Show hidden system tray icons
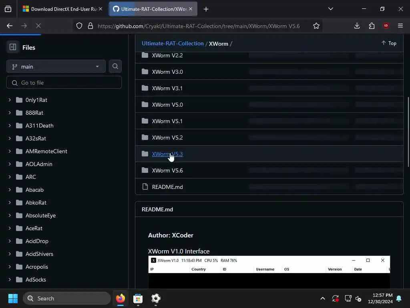This screenshot has height=308, width=410. [x=323, y=298]
